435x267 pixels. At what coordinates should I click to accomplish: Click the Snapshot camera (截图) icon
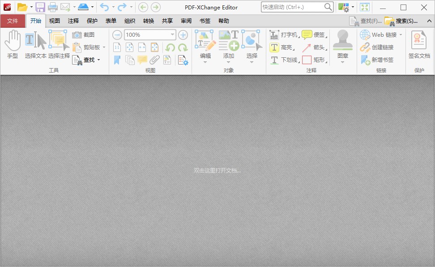pos(77,35)
